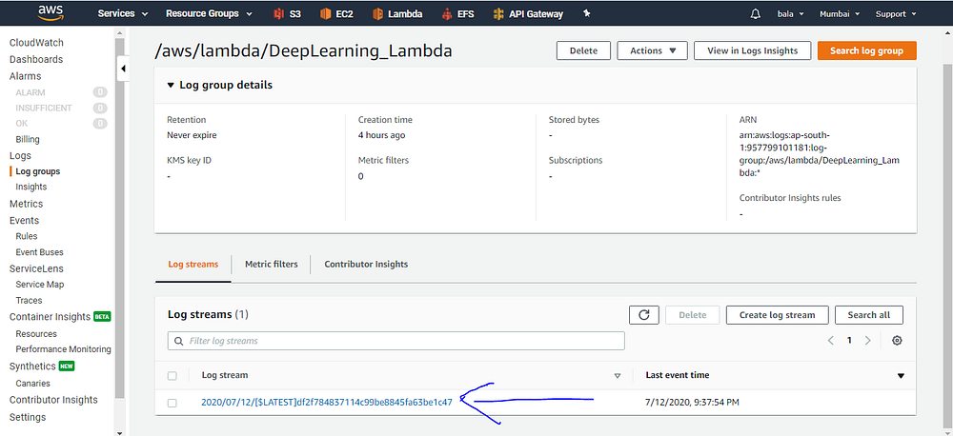Open Metrics in the sidebar
The width and height of the screenshot is (953, 436).
(26, 204)
